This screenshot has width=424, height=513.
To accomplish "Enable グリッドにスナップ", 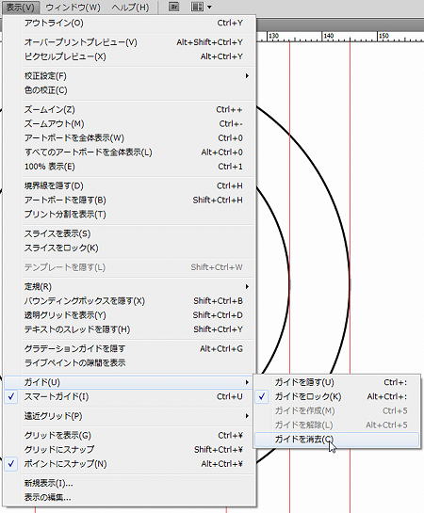I will pos(130,450).
